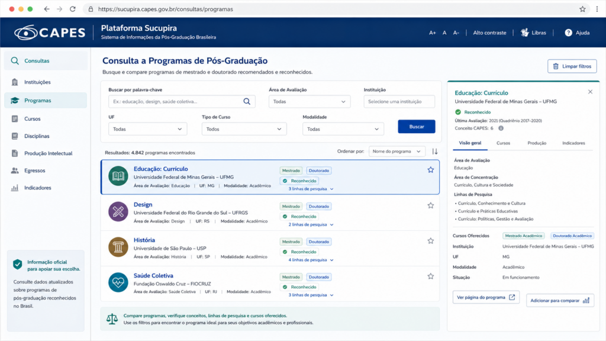Open Consultas in the sidebar
This screenshot has height=341, width=606.
click(46, 61)
